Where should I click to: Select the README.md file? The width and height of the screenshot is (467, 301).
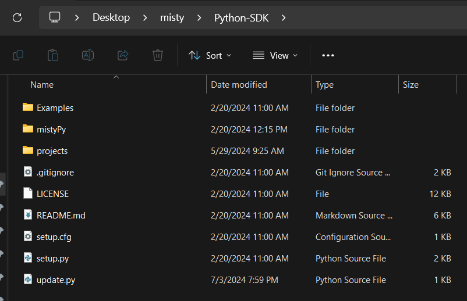[x=61, y=215]
